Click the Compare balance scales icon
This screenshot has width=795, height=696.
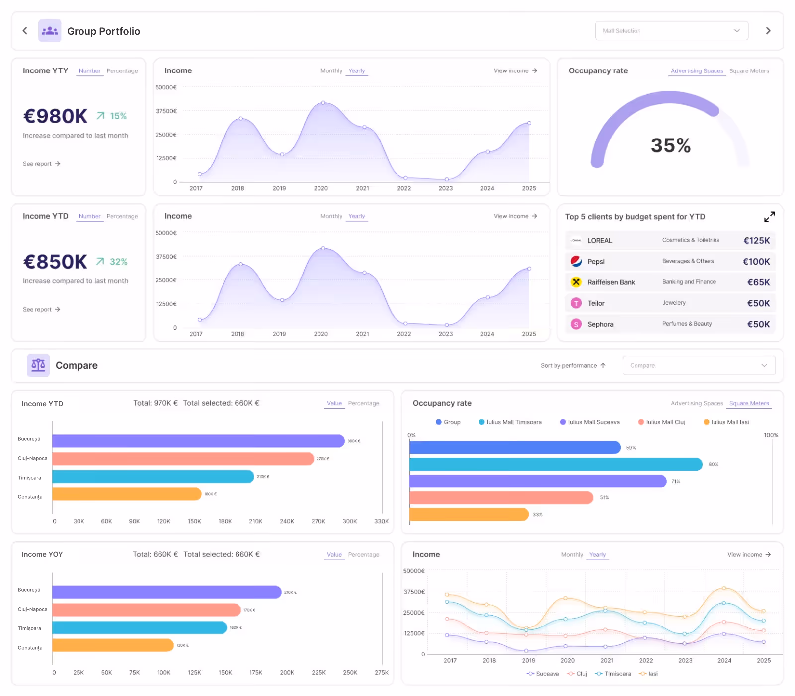pyautogui.click(x=38, y=365)
